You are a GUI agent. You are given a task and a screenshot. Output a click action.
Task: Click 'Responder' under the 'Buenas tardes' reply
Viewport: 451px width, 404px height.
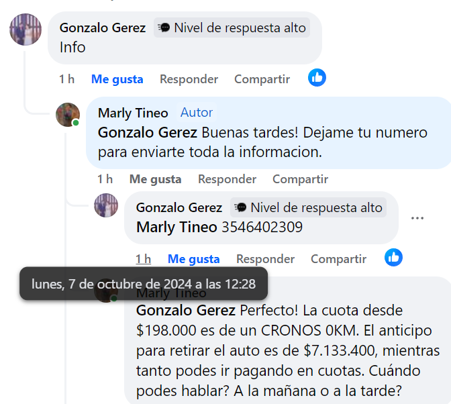tap(227, 179)
